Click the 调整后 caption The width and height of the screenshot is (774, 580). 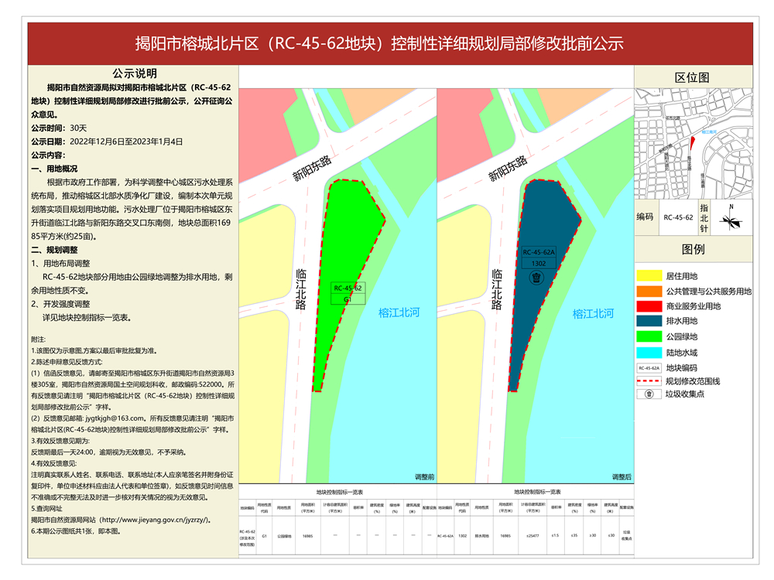click(x=622, y=477)
